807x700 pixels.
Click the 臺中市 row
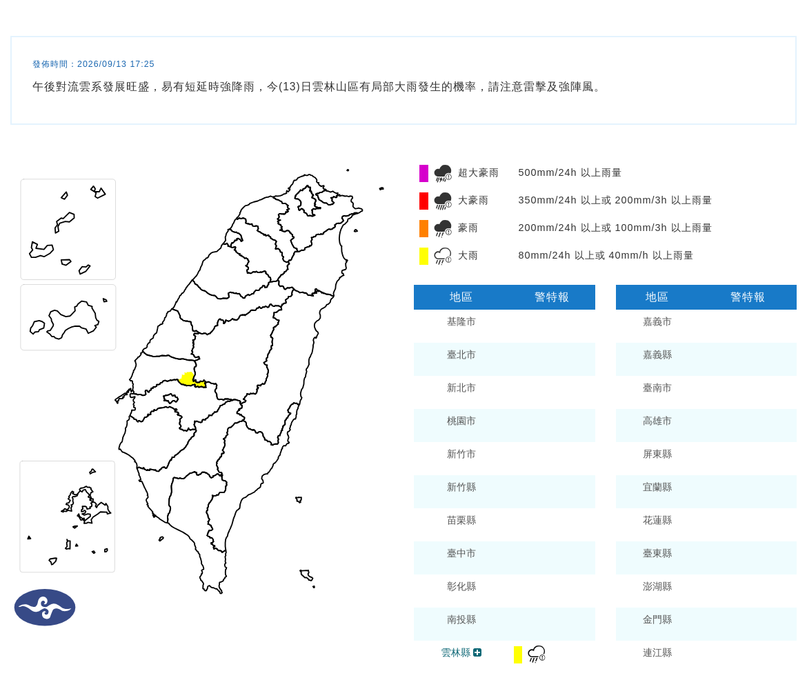click(504, 558)
